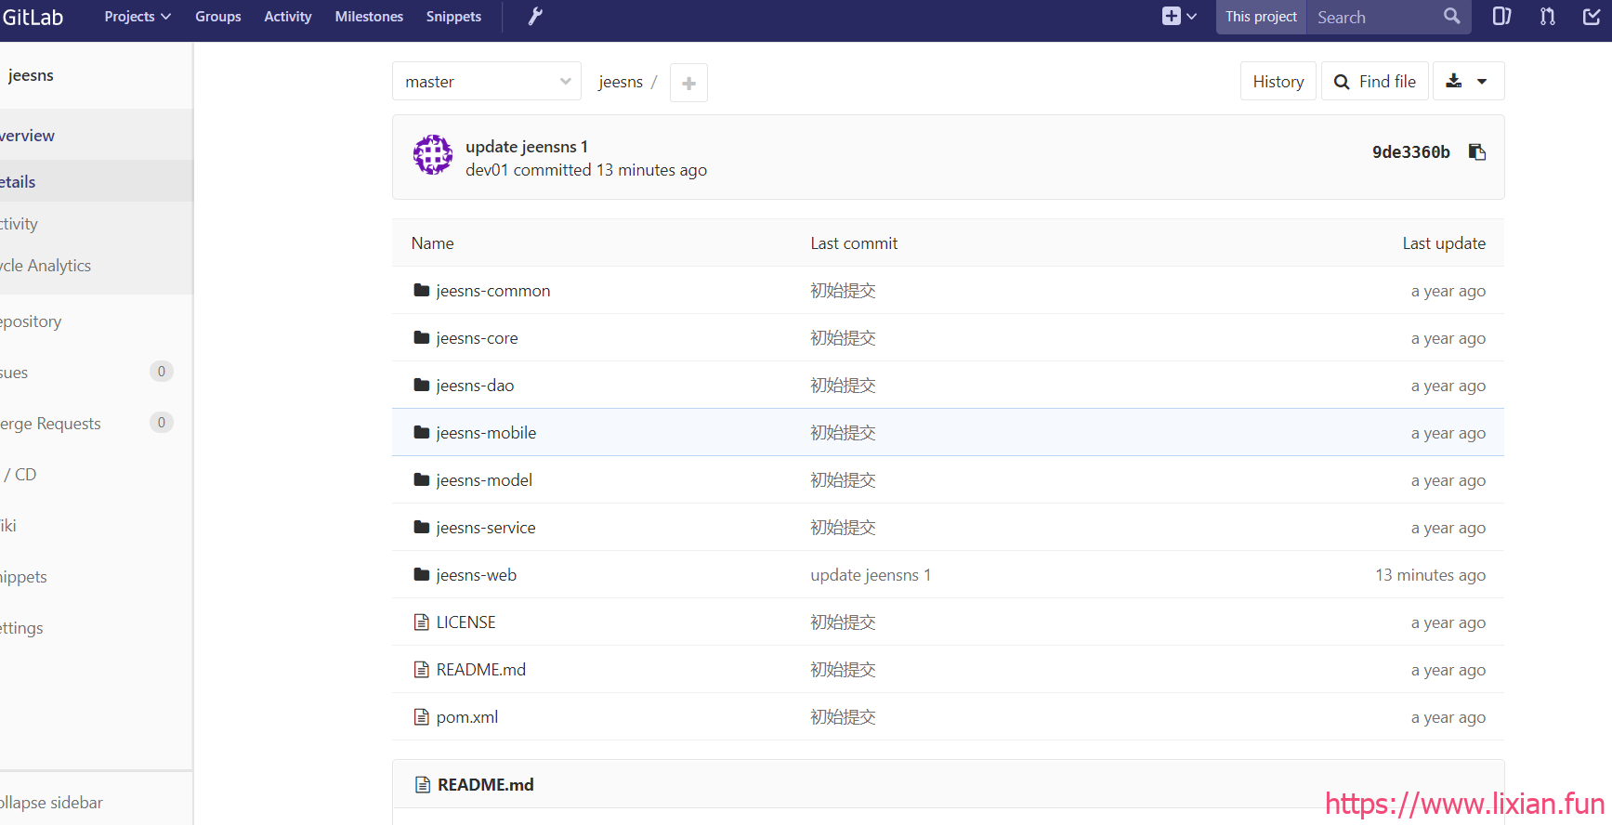Click dev01 author name in commit info

[x=487, y=170]
